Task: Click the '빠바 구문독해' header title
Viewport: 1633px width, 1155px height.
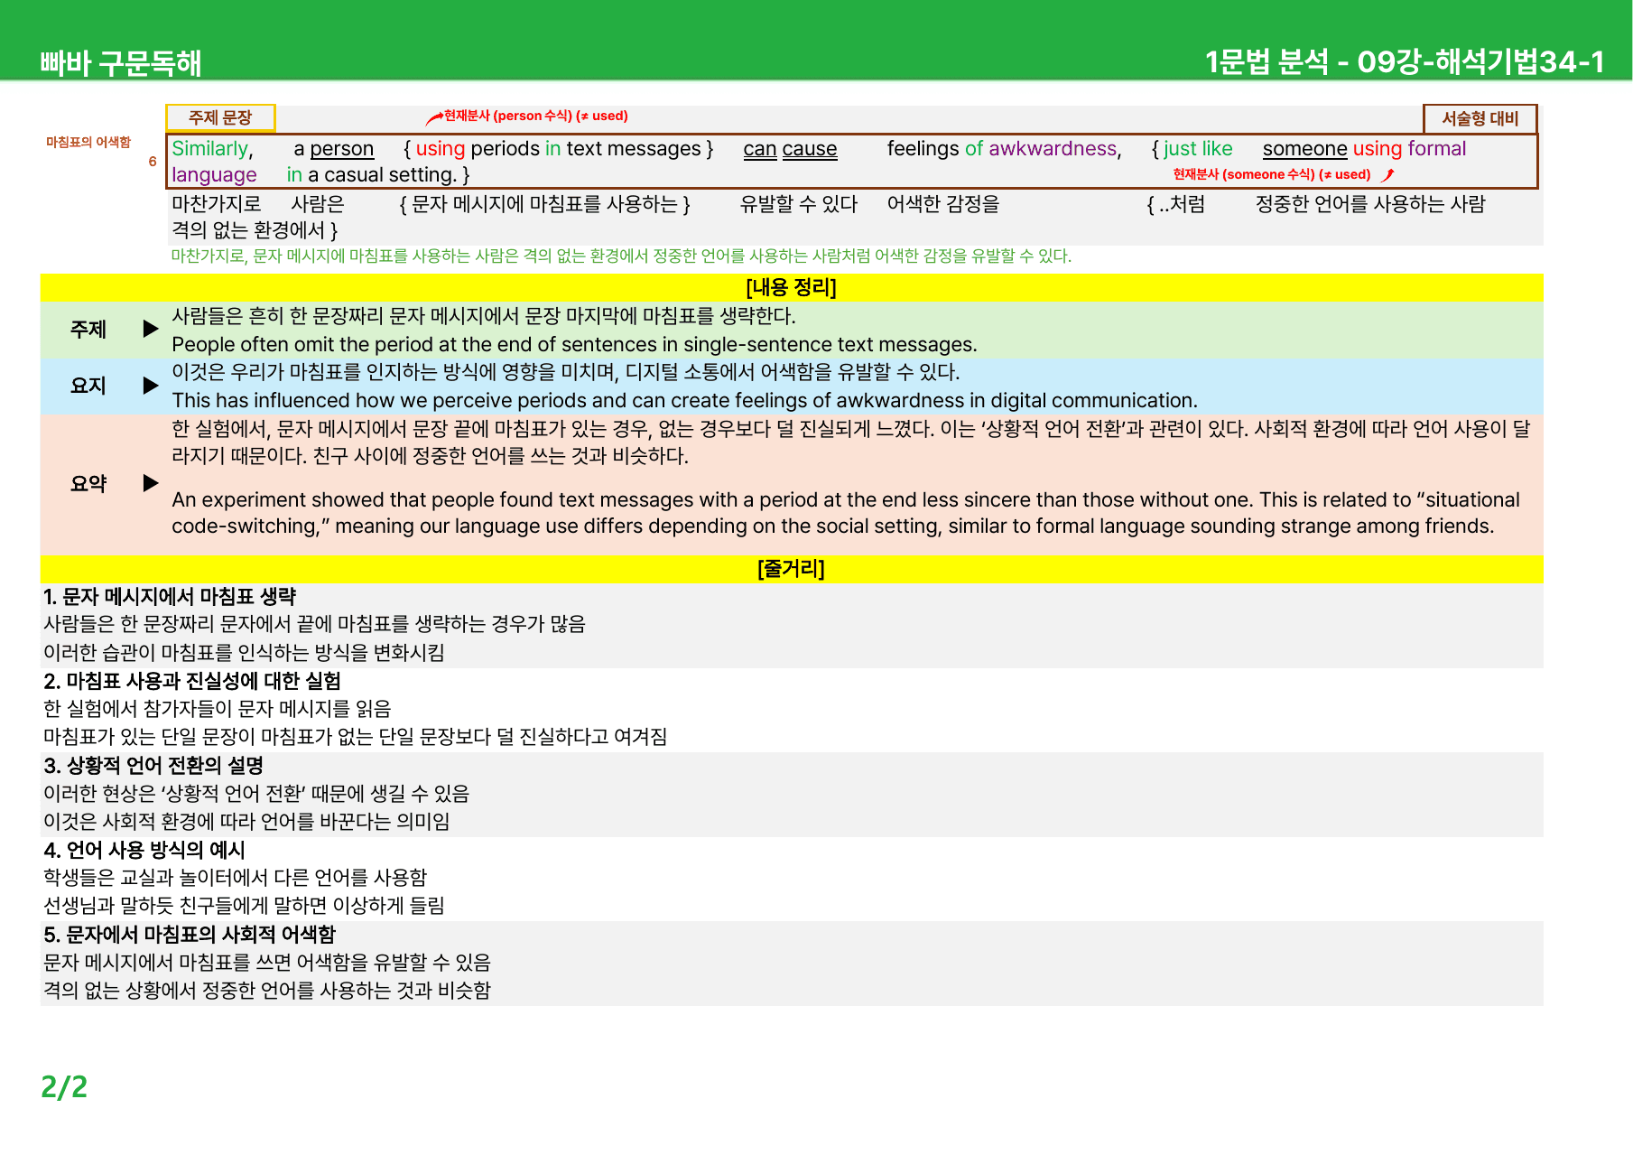Action: 121,62
